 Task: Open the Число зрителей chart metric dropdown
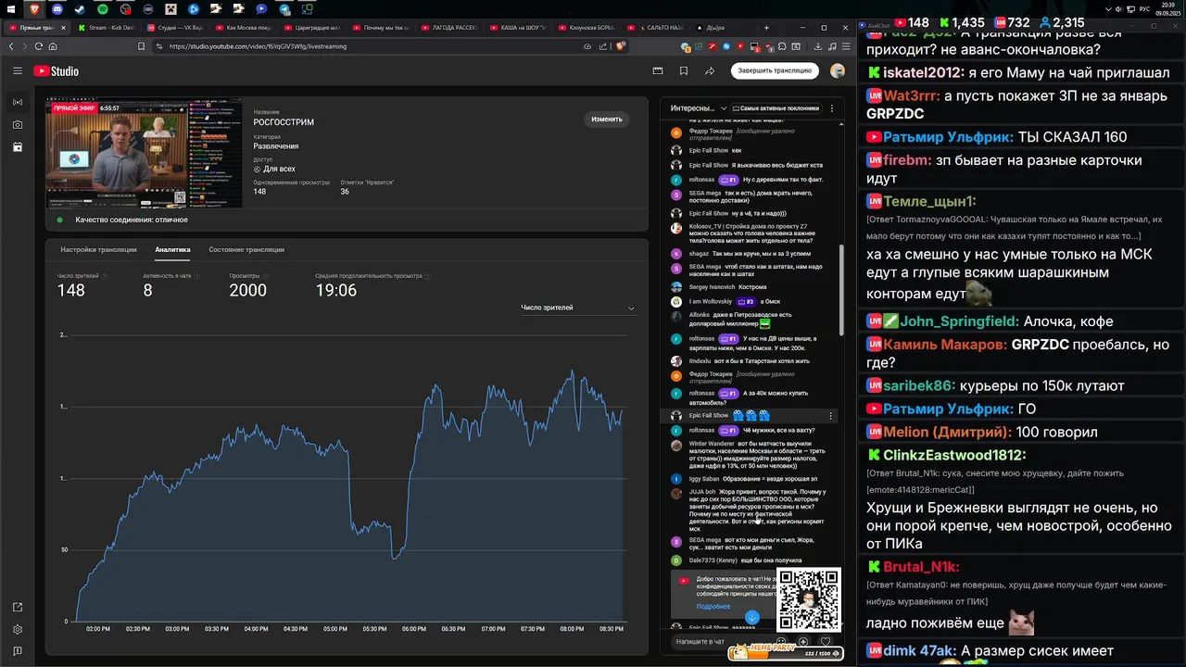[x=578, y=308]
